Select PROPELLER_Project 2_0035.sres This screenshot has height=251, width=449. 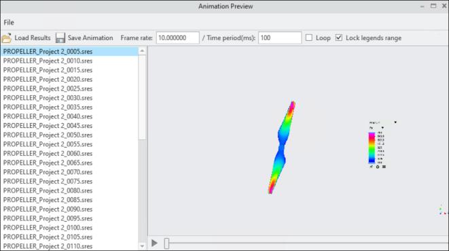[x=69, y=107]
